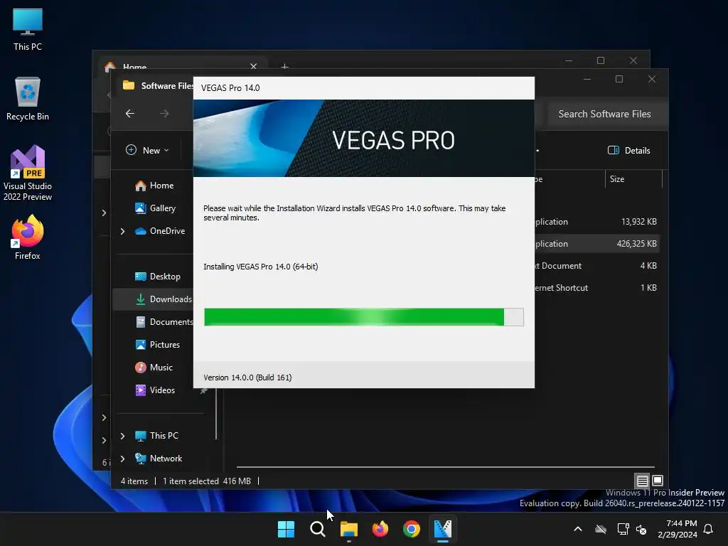The width and height of the screenshot is (728, 546).
Task: Open Pictures in the navigation pane
Action: tap(157, 345)
